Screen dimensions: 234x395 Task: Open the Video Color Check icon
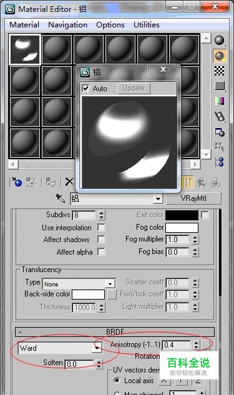click(220, 101)
